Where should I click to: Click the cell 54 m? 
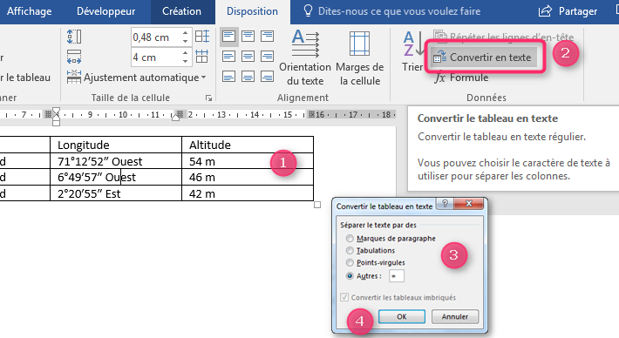point(247,161)
